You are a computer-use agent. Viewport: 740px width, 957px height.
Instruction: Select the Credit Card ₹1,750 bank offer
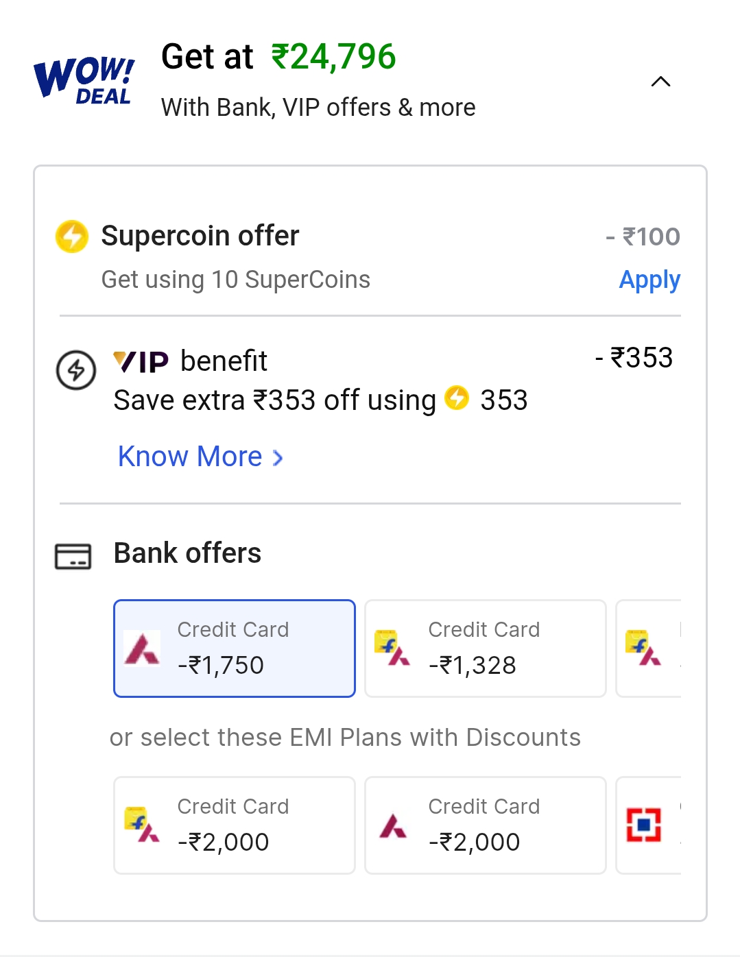235,649
